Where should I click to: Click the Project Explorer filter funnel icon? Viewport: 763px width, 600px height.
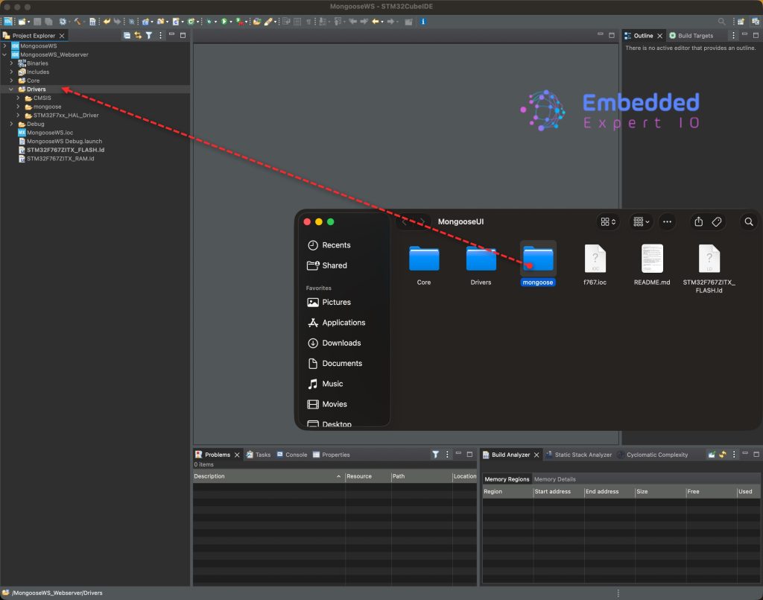(x=149, y=36)
